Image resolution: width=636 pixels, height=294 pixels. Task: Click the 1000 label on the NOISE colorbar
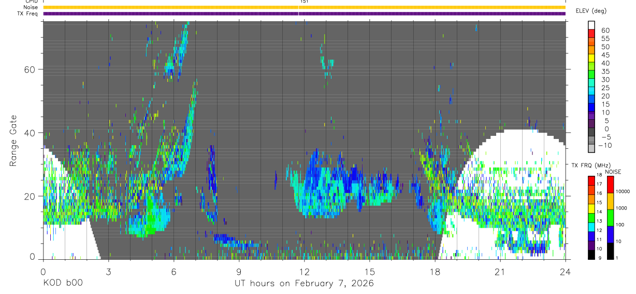621,208
